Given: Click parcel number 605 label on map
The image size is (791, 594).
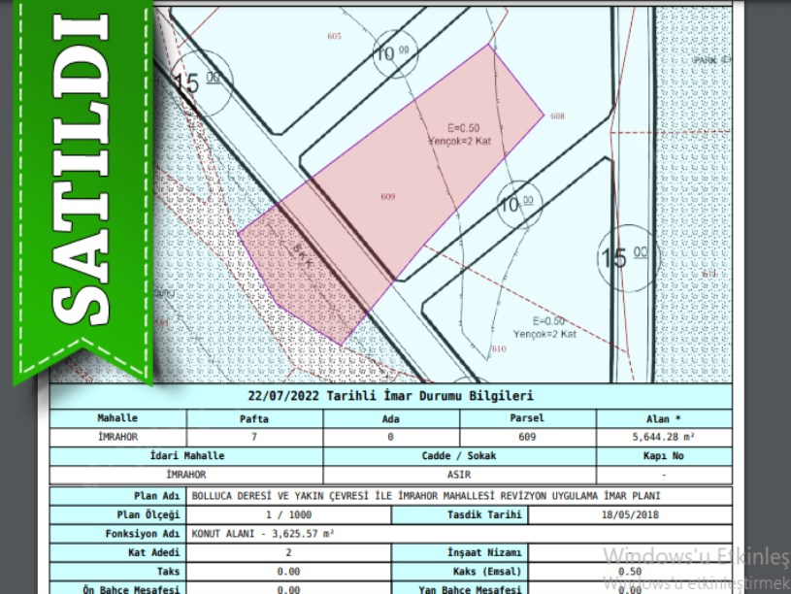Looking at the screenshot, I should click(335, 36).
